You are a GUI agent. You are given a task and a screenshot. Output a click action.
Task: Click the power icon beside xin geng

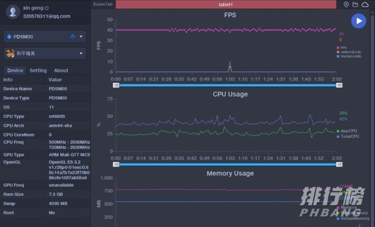pyautogui.click(x=47, y=8)
